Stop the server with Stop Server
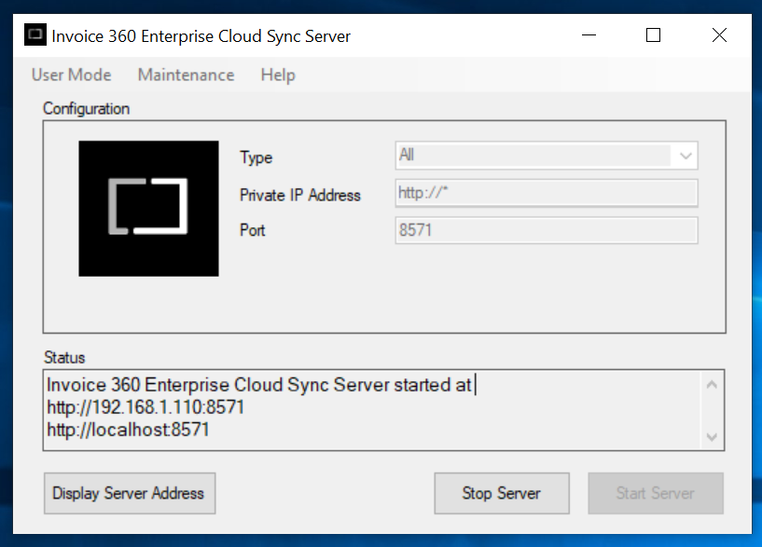The height and width of the screenshot is (547, 762). (502, 493)
